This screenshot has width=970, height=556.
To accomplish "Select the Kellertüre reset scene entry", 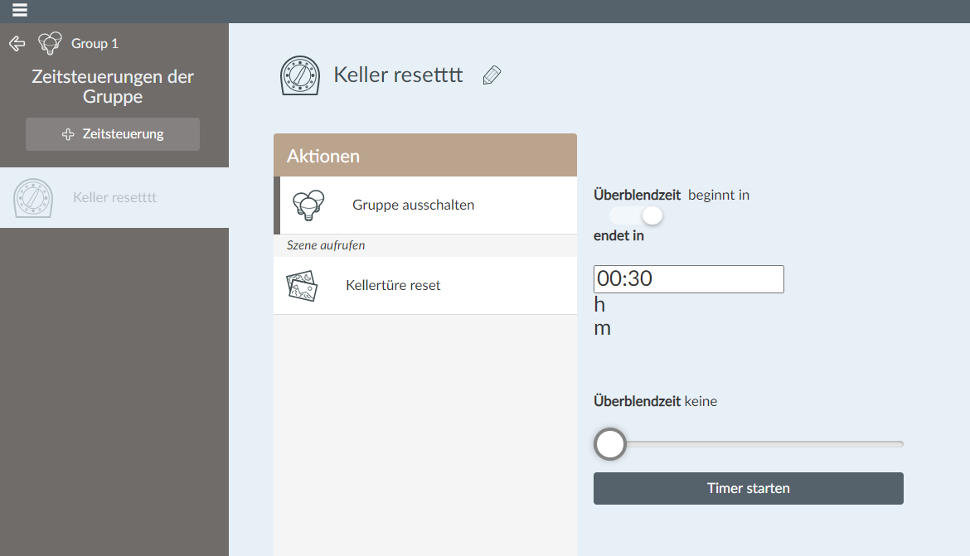I will coord(393,286).
